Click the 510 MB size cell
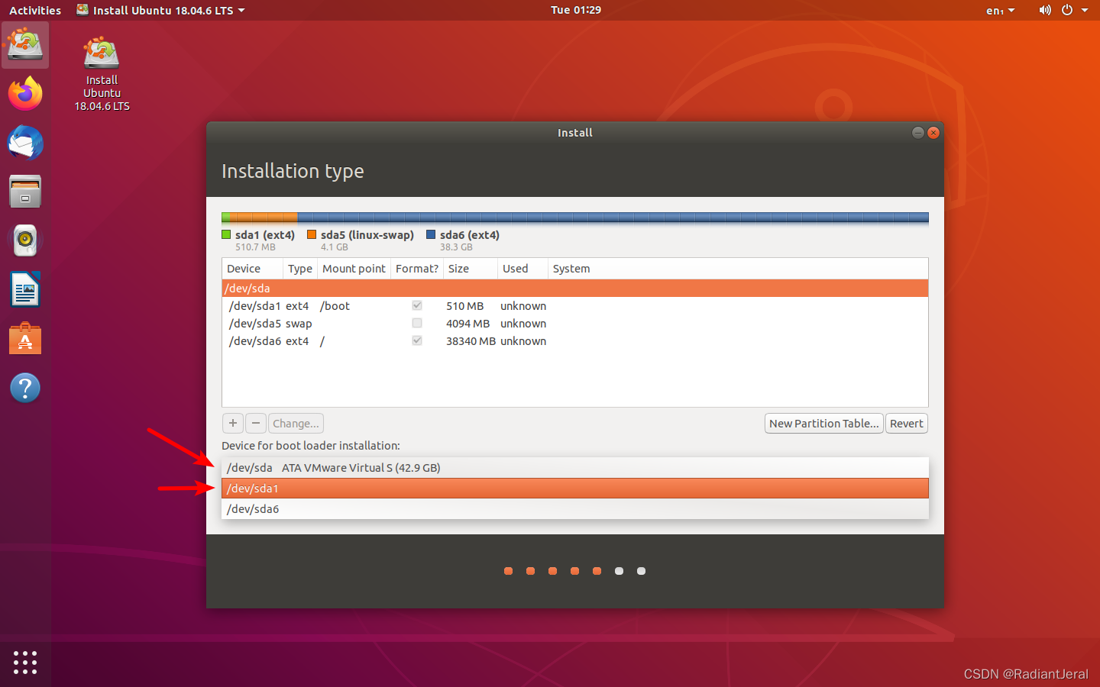The height and width of the screenshot is (687, 1100). coord(465,305)
